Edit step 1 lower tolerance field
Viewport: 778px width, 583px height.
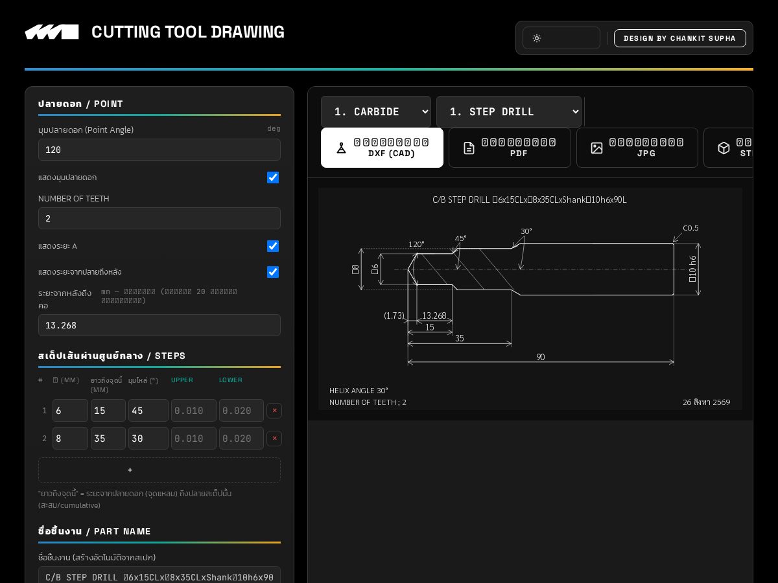click(x=241, y=411)
